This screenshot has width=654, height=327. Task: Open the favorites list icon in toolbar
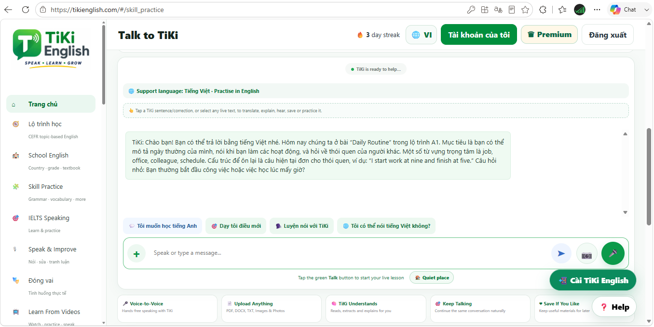pyautogui.click(x=562, y=10)
